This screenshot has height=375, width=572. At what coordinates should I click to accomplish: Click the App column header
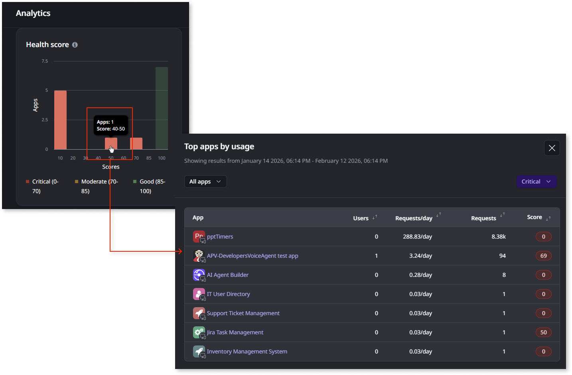coord(198,217)
